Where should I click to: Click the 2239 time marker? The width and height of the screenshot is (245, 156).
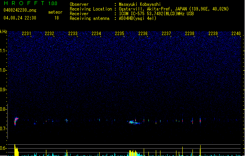pos(213,34)
